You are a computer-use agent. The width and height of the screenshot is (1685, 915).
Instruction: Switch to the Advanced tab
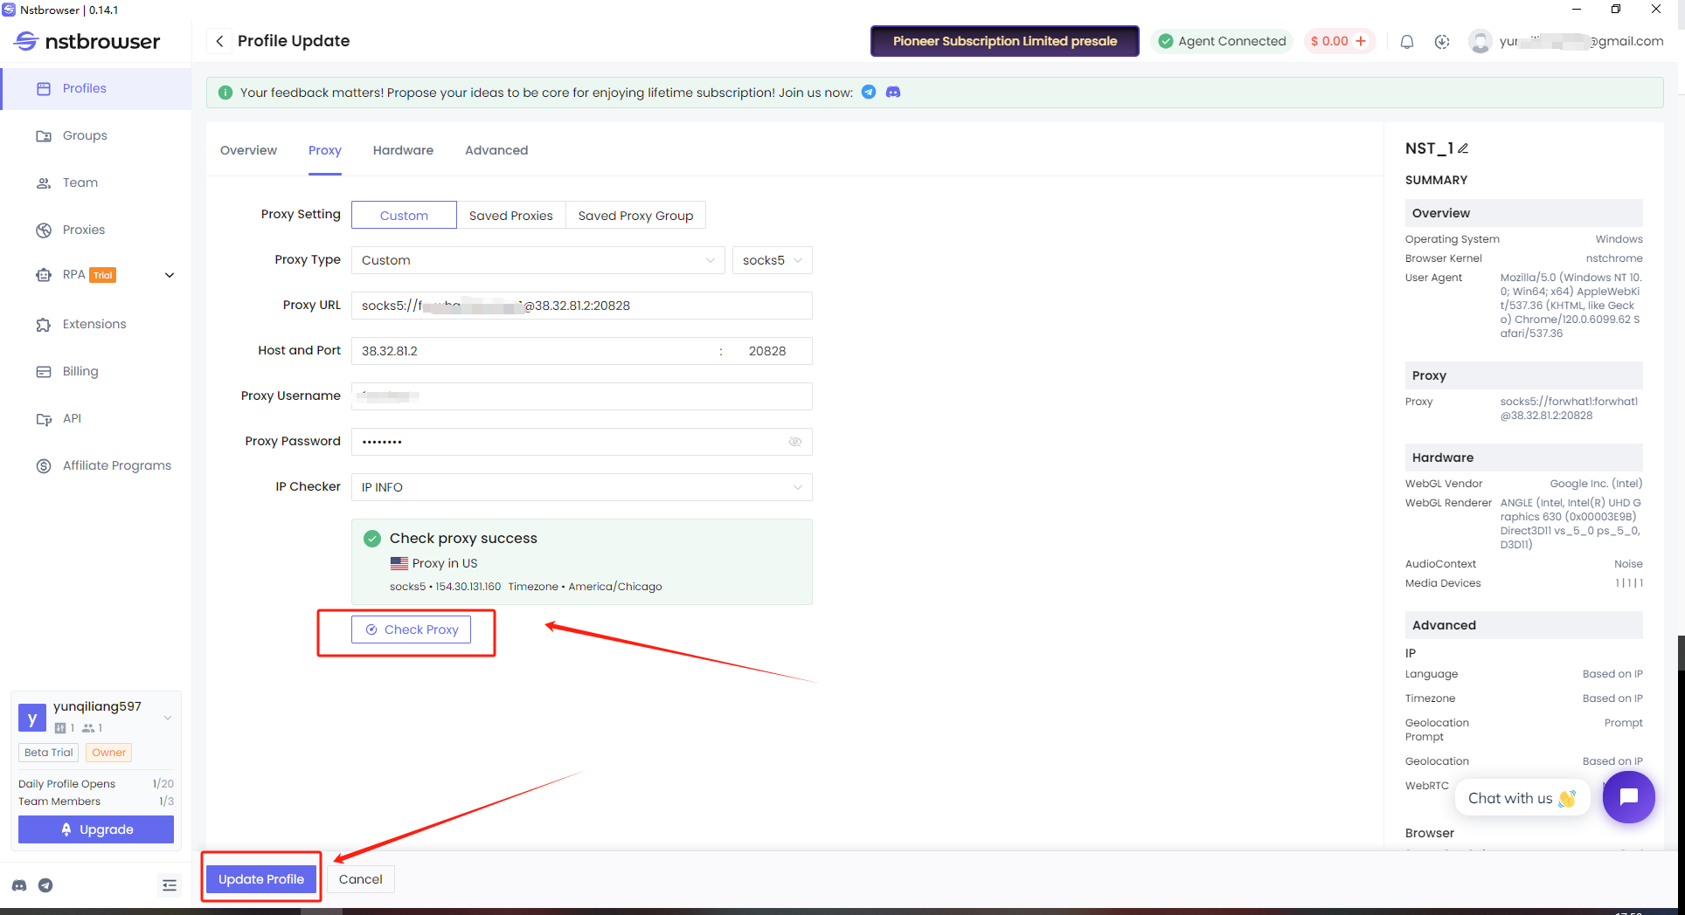click(496, 150)
